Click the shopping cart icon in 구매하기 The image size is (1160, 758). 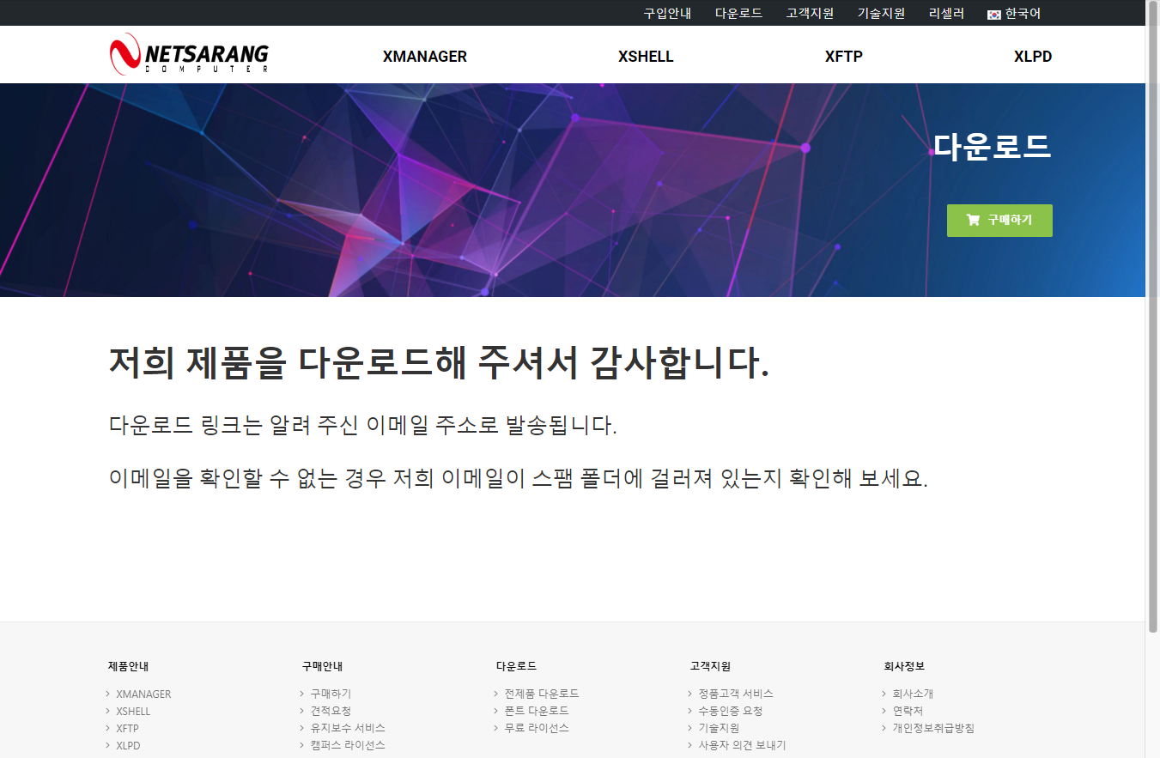(x=973, y=220)
